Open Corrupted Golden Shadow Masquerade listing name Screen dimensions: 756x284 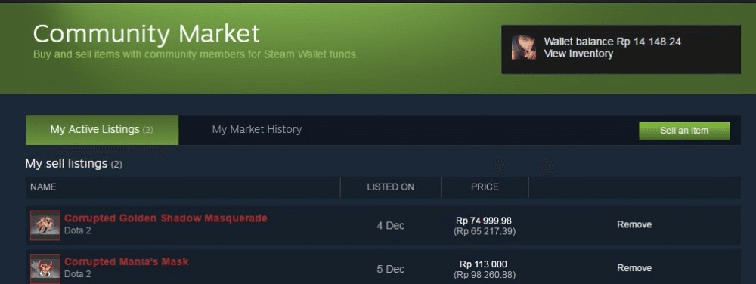pos(166,218)
